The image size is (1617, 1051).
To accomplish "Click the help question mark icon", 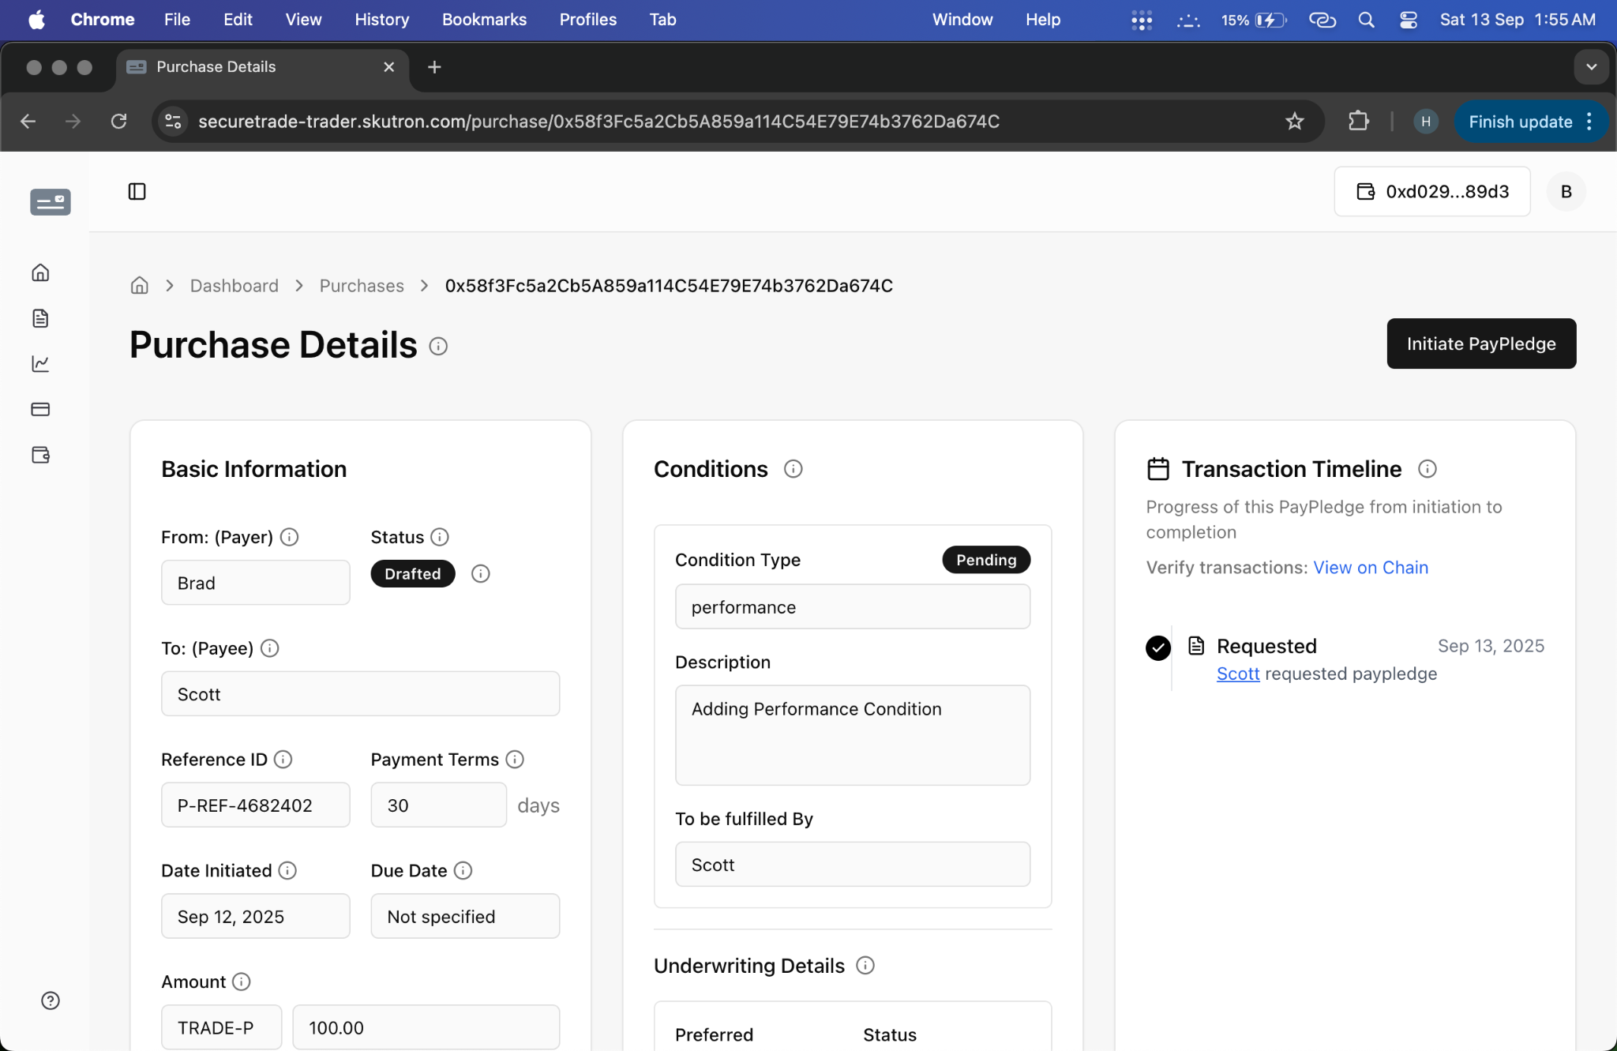I will 51,1000.
